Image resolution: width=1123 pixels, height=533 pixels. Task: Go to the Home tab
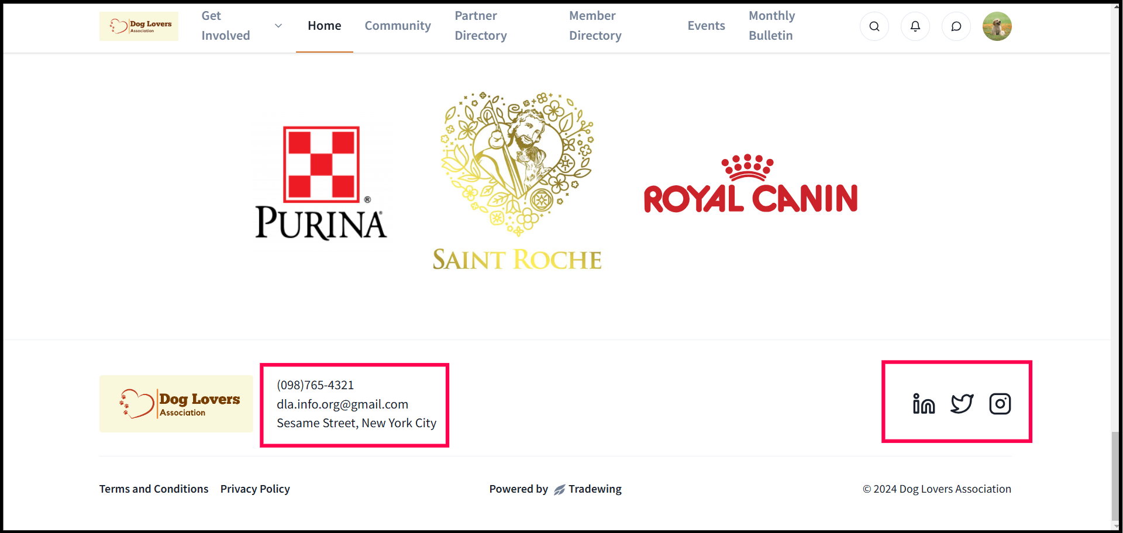324,26
